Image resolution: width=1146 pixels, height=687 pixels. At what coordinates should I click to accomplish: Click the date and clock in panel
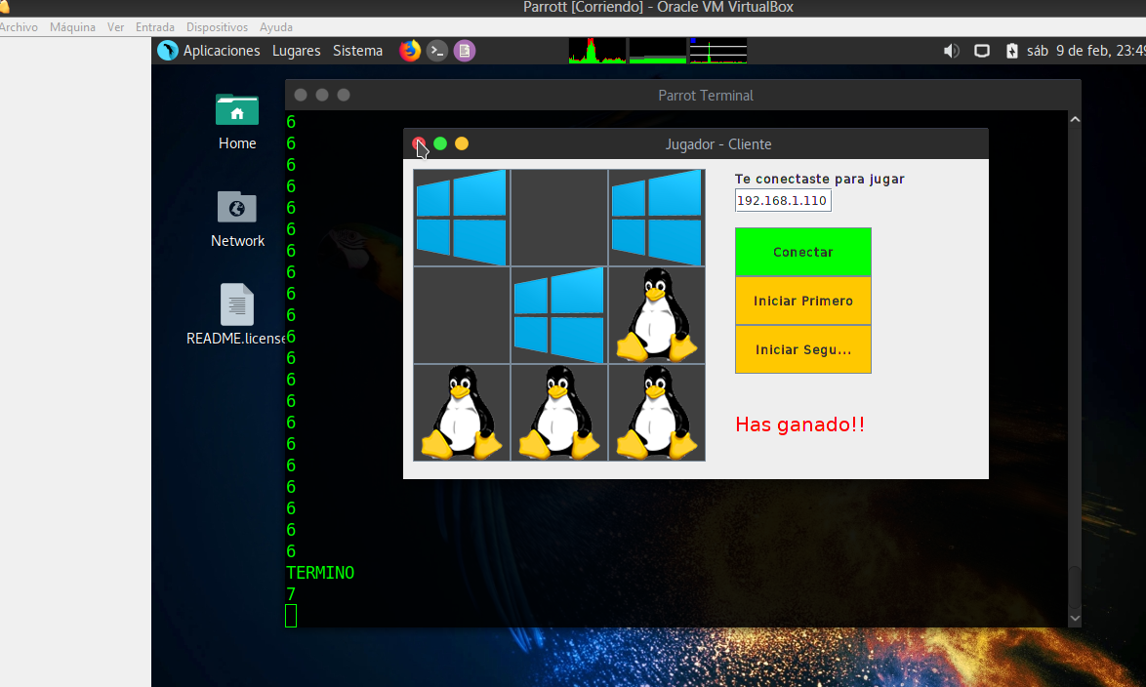(1085, 51)
